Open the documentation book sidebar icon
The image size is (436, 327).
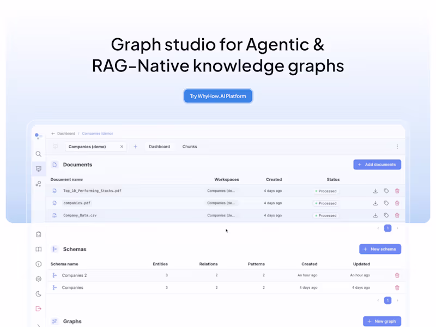click(38, 249)
